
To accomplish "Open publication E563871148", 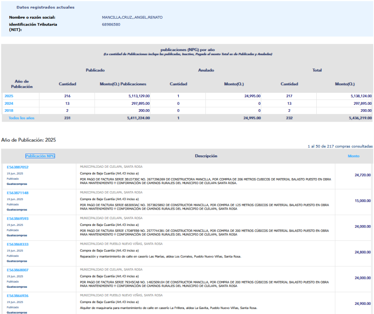I will point(18,193).
